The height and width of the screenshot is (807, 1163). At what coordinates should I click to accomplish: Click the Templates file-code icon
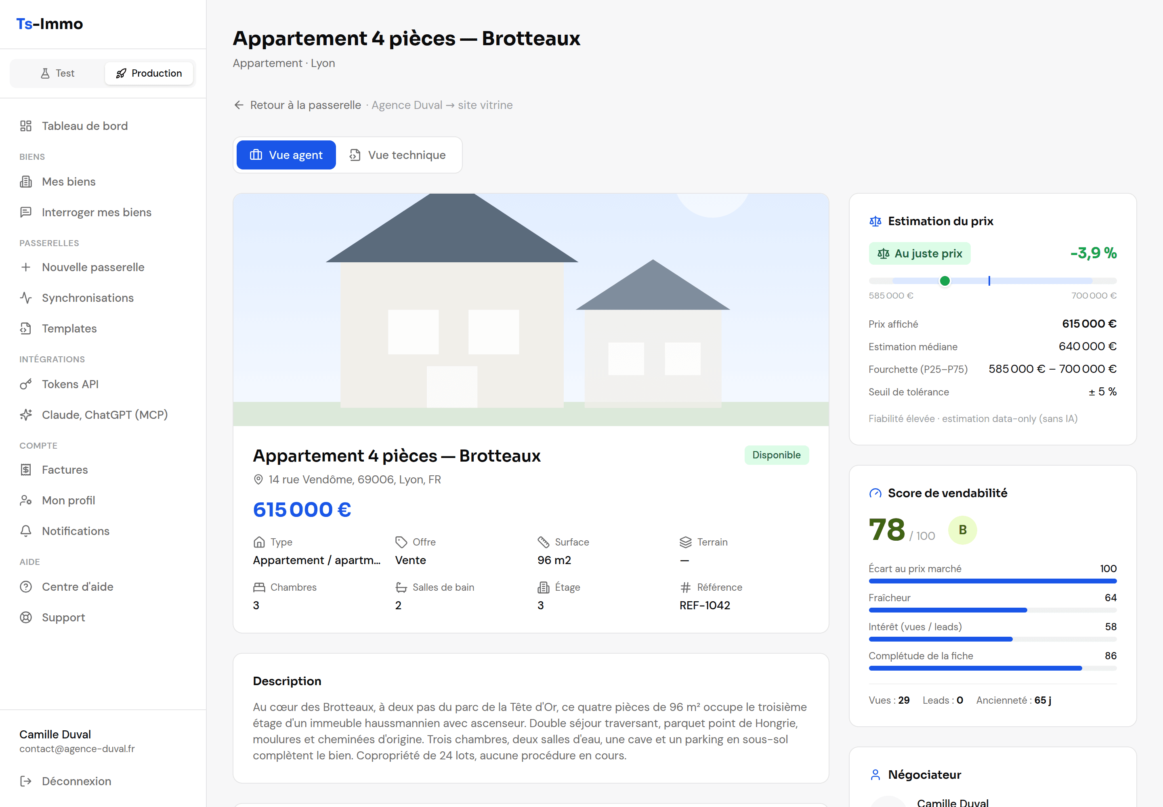click(x=26, y=329)
